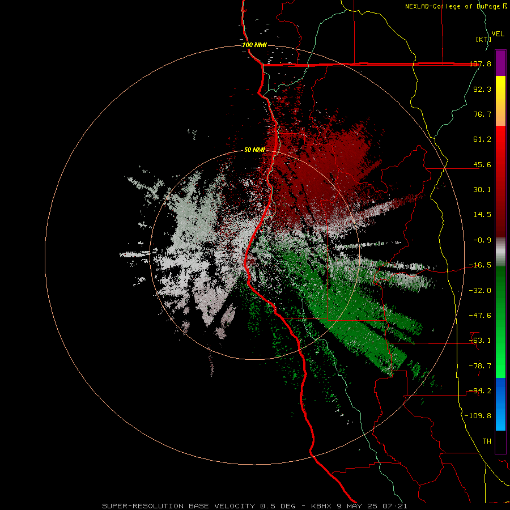
Task: Pick the green segment of the color bar
Action: click(x=500, y=322)
